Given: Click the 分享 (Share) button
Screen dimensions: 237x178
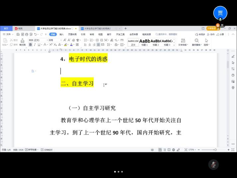Looking at the screenshot, I should tap(220, 34).
